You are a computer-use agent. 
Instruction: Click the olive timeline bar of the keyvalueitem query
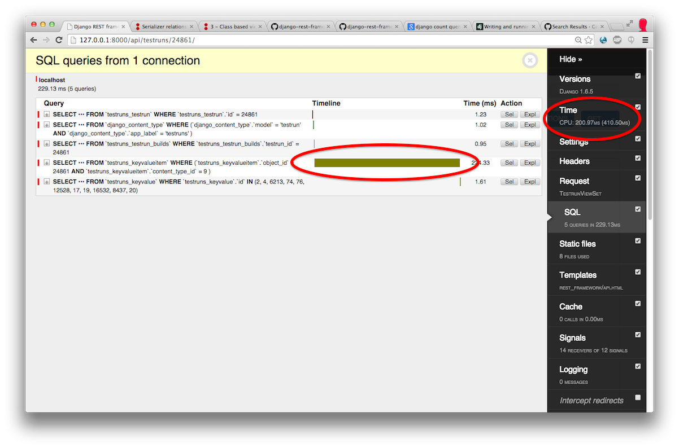pos(387,162)
